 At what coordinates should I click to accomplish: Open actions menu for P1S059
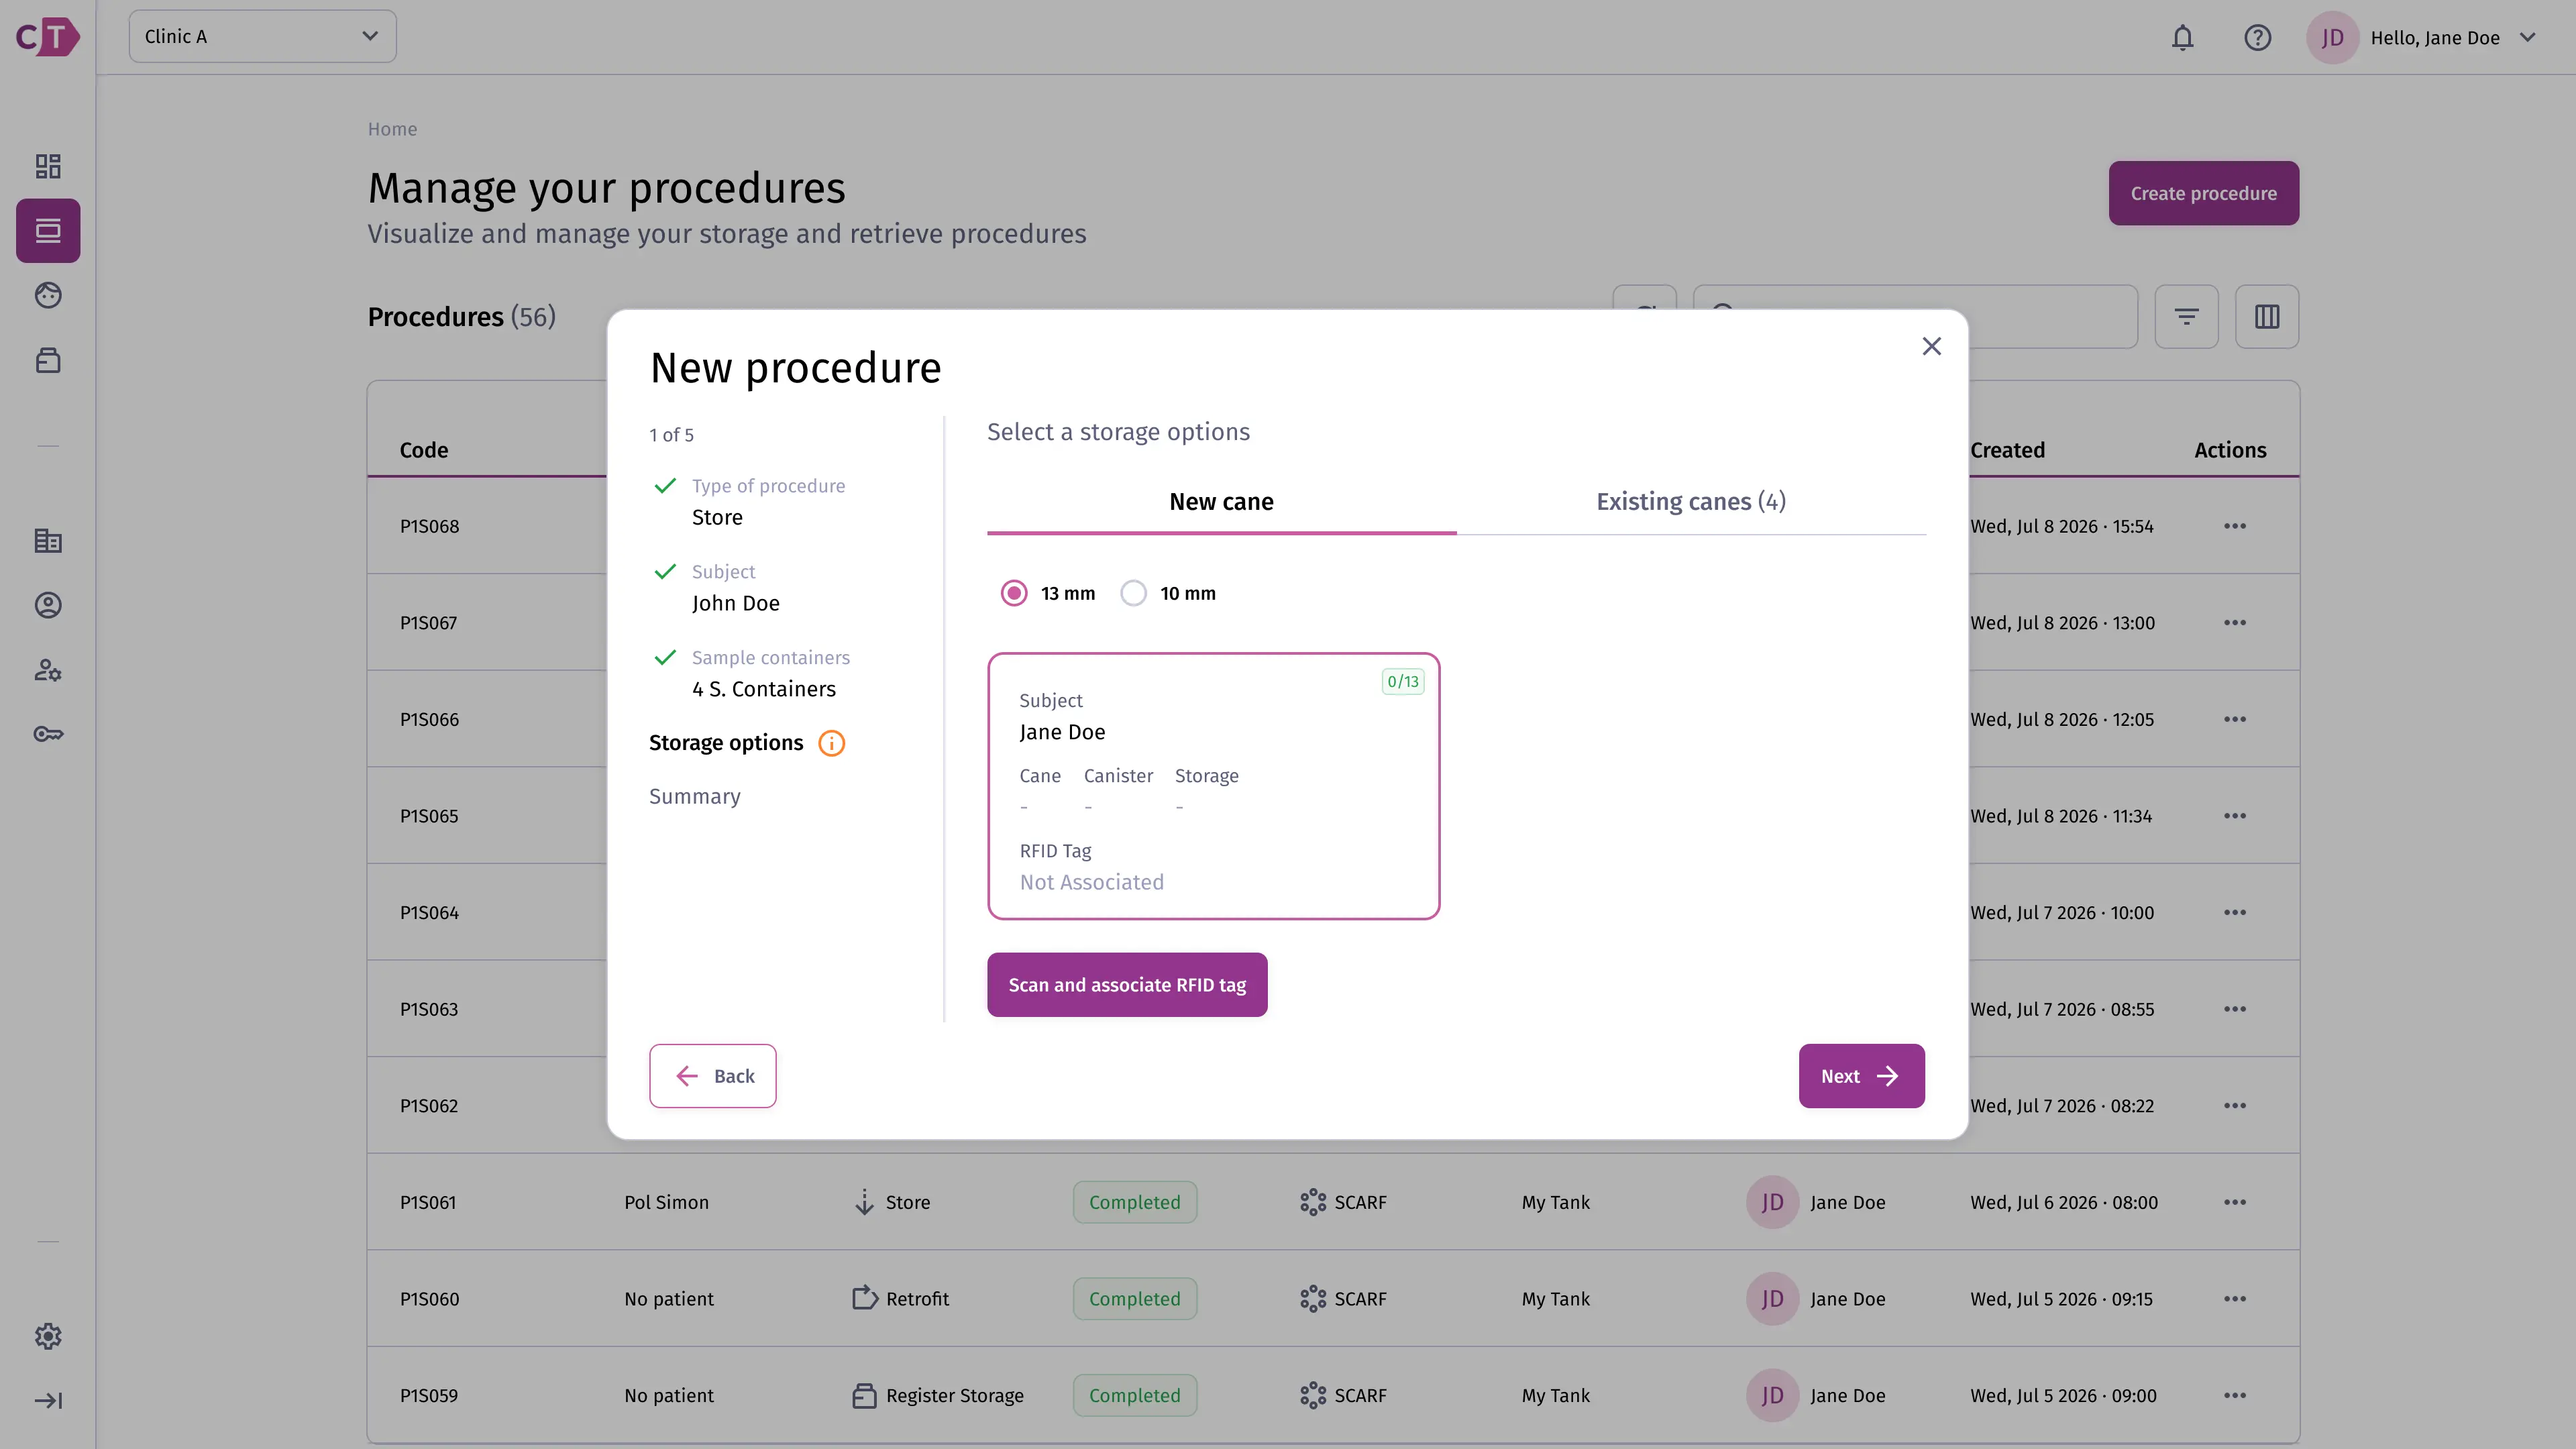click(x=2235, y=1395)
